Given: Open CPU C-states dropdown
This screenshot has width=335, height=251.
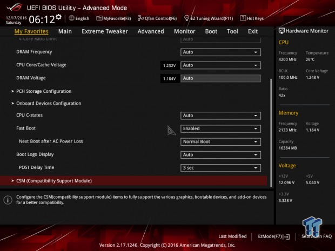Looking at the screenshot, I should click(x=220, y=116).
